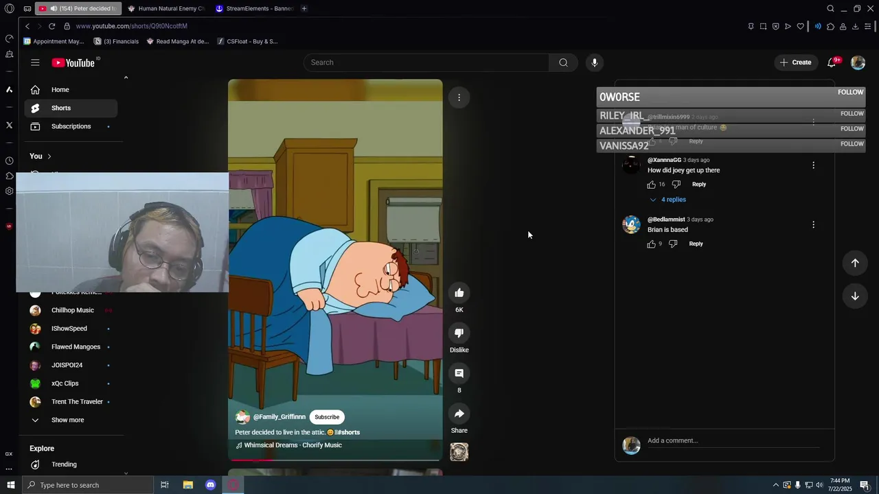Expand Show more subscriptions
Viewport: 879px width, 494px height.
click(x=67, y=420)
